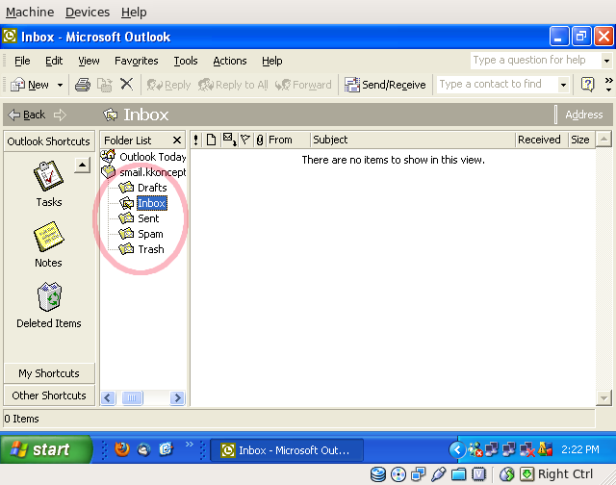Image resolution: width=616 pixels, height=485 pixels.
Task: Sort by Importance column header
Action: (196, 140)
